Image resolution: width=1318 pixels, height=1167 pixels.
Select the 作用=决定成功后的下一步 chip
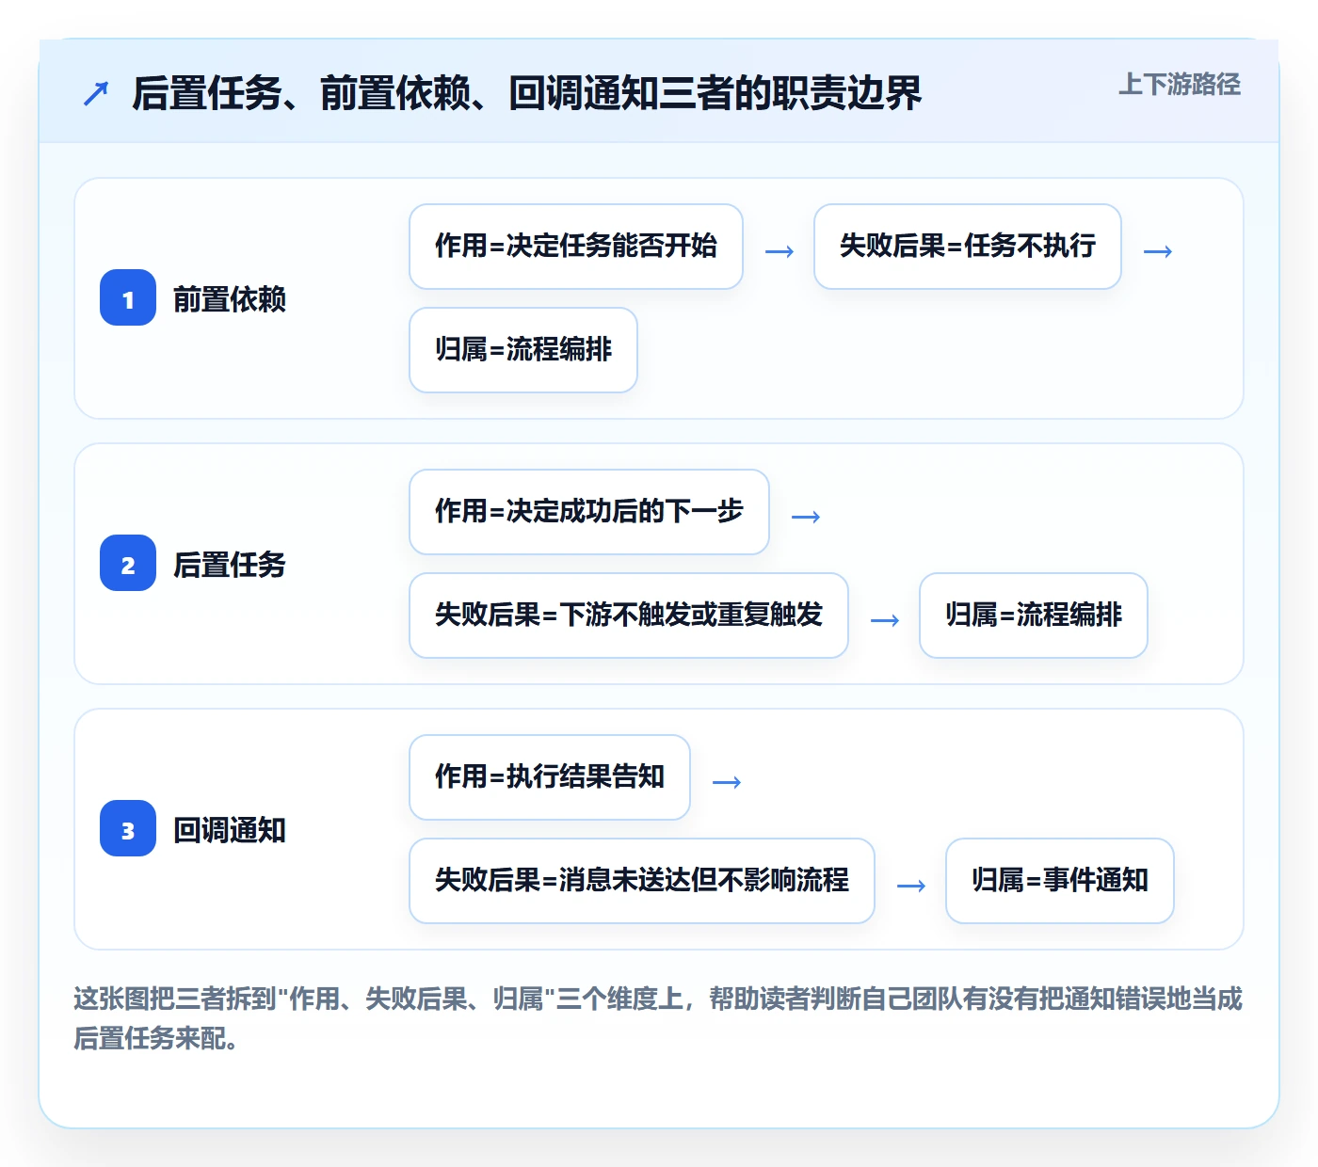589,512
